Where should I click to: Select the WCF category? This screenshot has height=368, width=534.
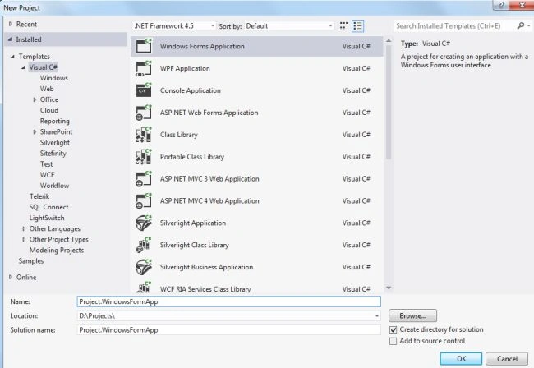(x=47, y=175)
